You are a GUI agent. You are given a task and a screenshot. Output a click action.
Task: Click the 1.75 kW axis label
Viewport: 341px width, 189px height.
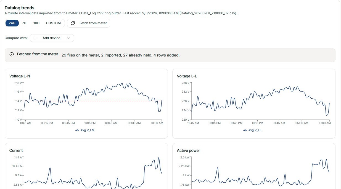[x=184, y=185]
